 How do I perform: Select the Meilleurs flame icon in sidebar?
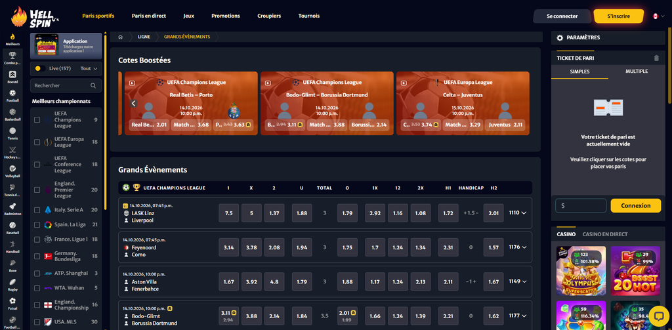point(12,37)
